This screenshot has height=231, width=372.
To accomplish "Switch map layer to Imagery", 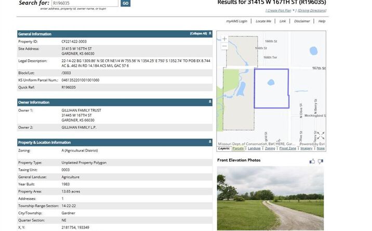I will point(307,148).
